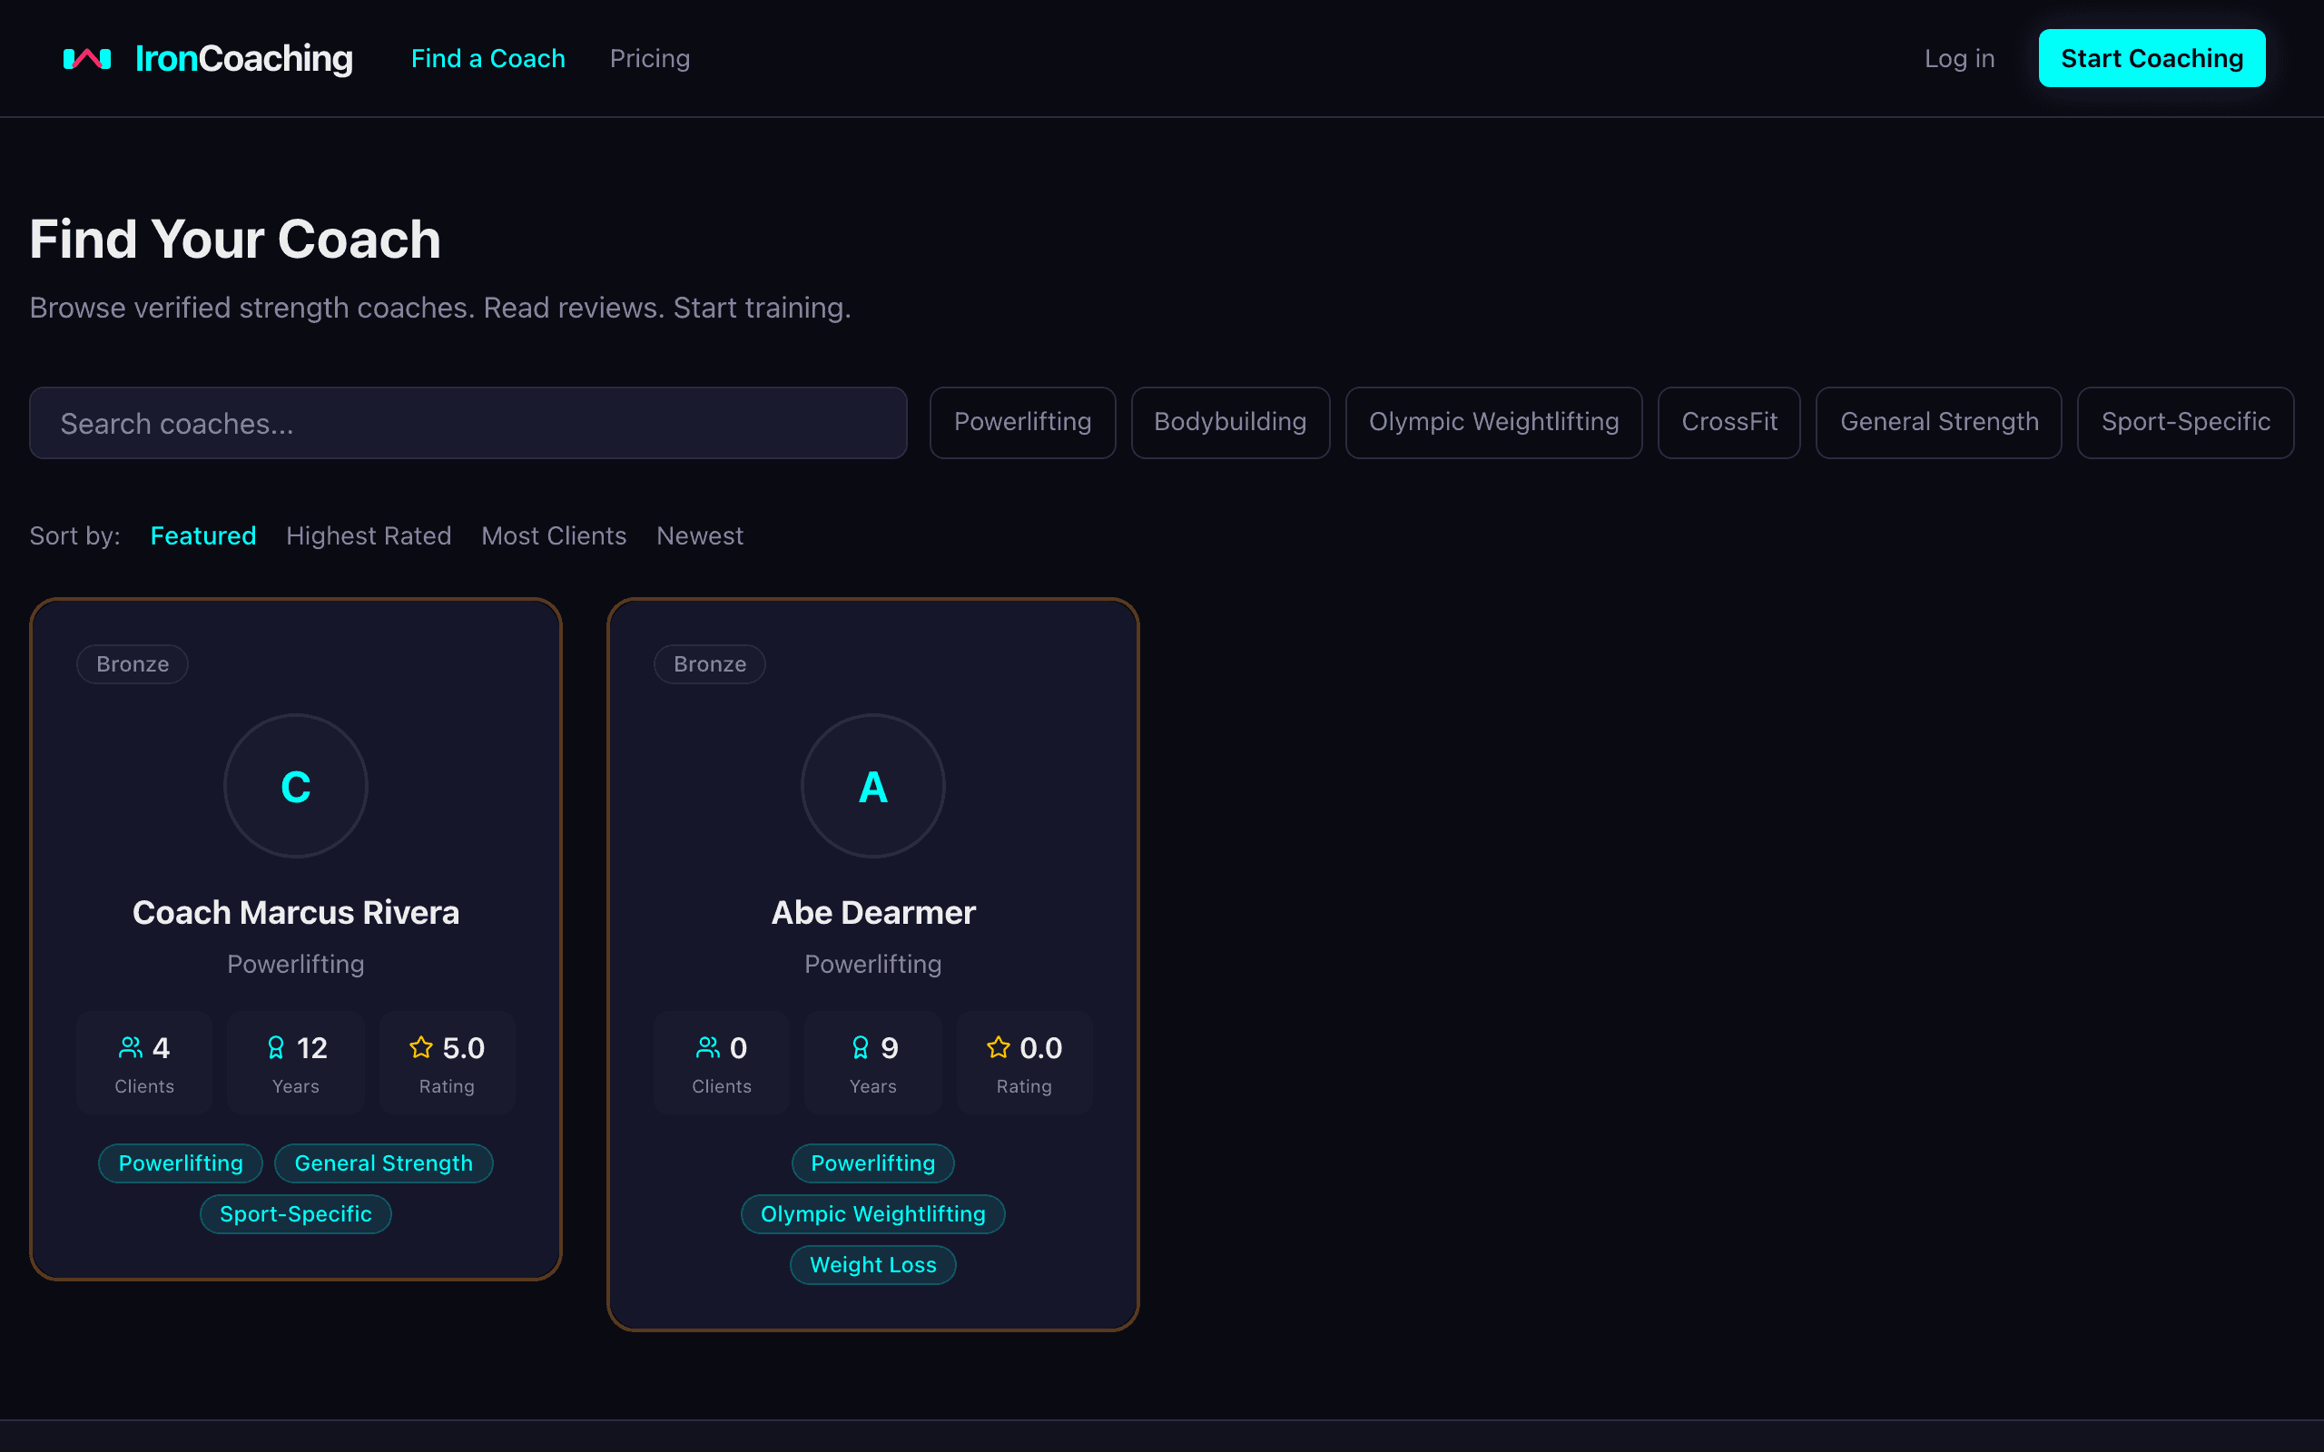Sort coaches by Most Clients

point(553,535)
